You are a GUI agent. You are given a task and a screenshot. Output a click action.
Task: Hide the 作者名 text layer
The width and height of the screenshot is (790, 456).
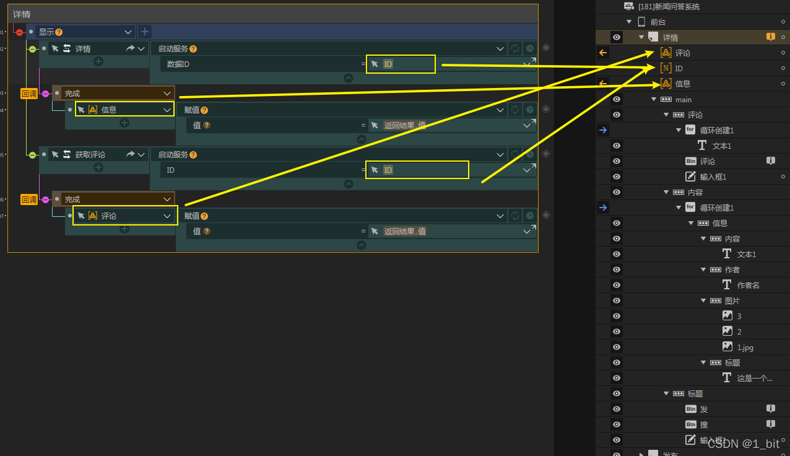[x=617, y=285]
